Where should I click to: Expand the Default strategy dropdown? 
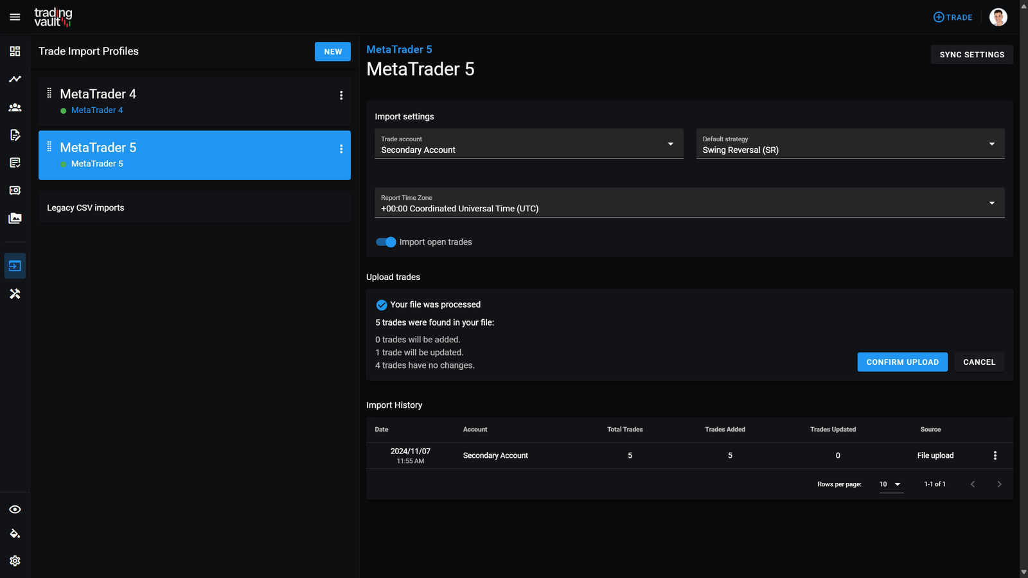coord(849,144)
